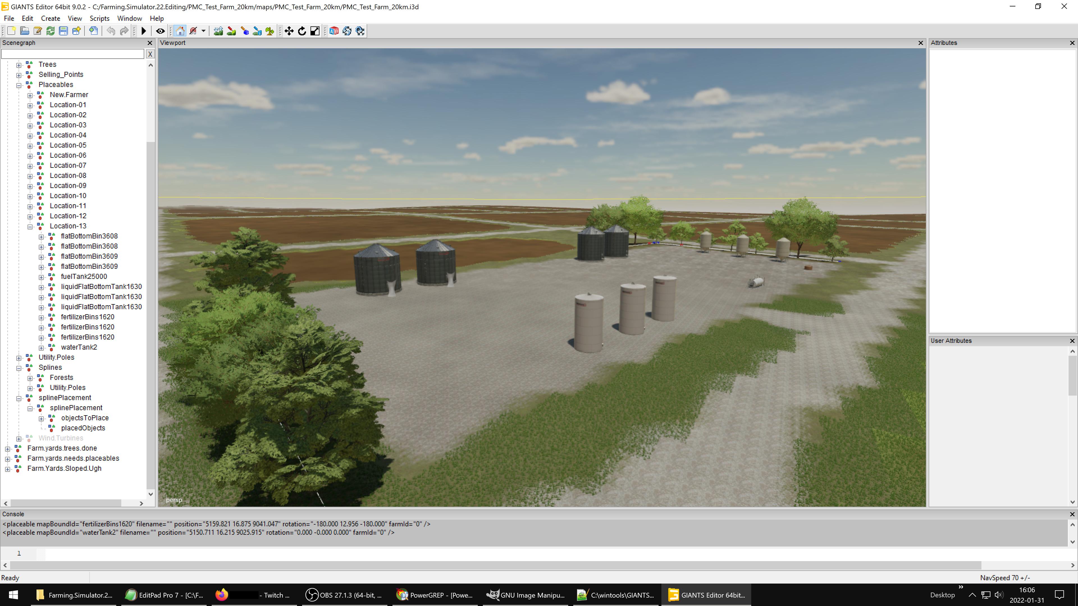Expand the Location-01 node
This screenshot has height=606, width=1078.
coord(30,105)
